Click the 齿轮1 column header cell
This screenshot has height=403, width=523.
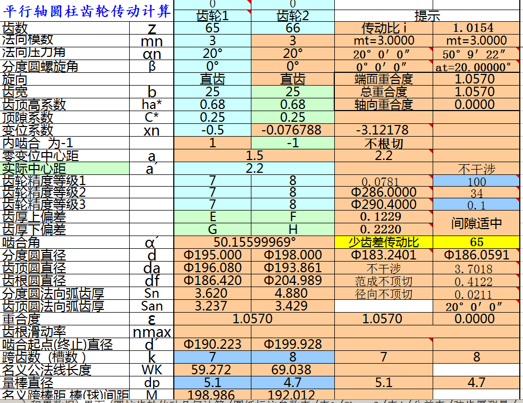point(213,15)
